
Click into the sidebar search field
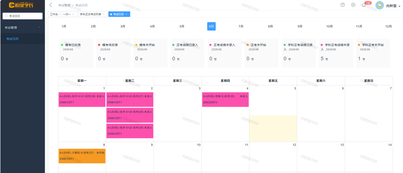point(22,16)
